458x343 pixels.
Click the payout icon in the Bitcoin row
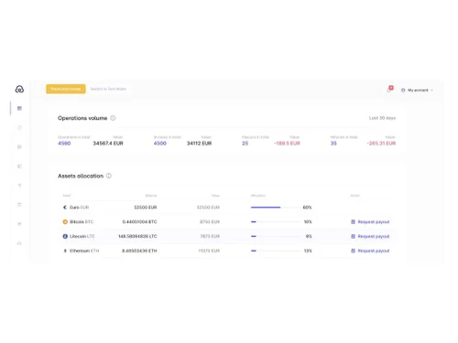(x=353, y=221)
